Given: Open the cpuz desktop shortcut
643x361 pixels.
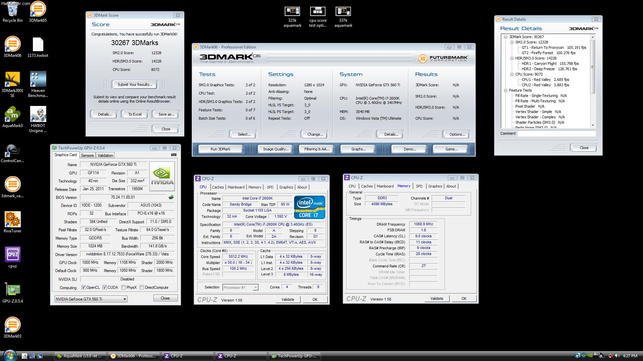Looking at the screenshot, I should [x=12, y=257].
